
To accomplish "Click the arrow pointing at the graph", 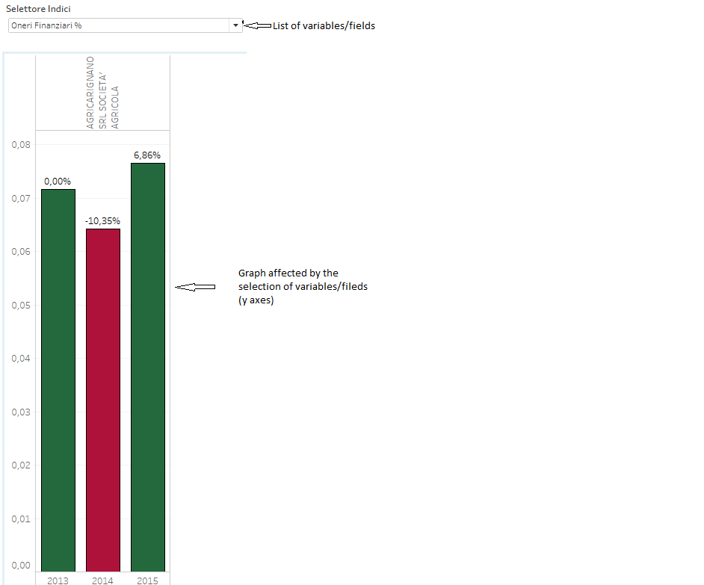I will [x=195, y=286].
